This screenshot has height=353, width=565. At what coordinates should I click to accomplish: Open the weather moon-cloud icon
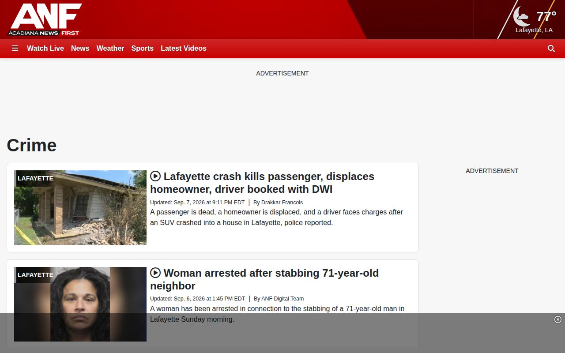(522, 17)
